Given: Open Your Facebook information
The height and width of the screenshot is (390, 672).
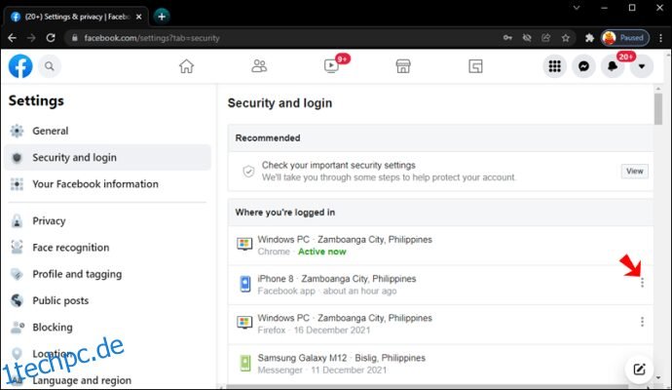Looking at the screenshot, I should (107, 184).
